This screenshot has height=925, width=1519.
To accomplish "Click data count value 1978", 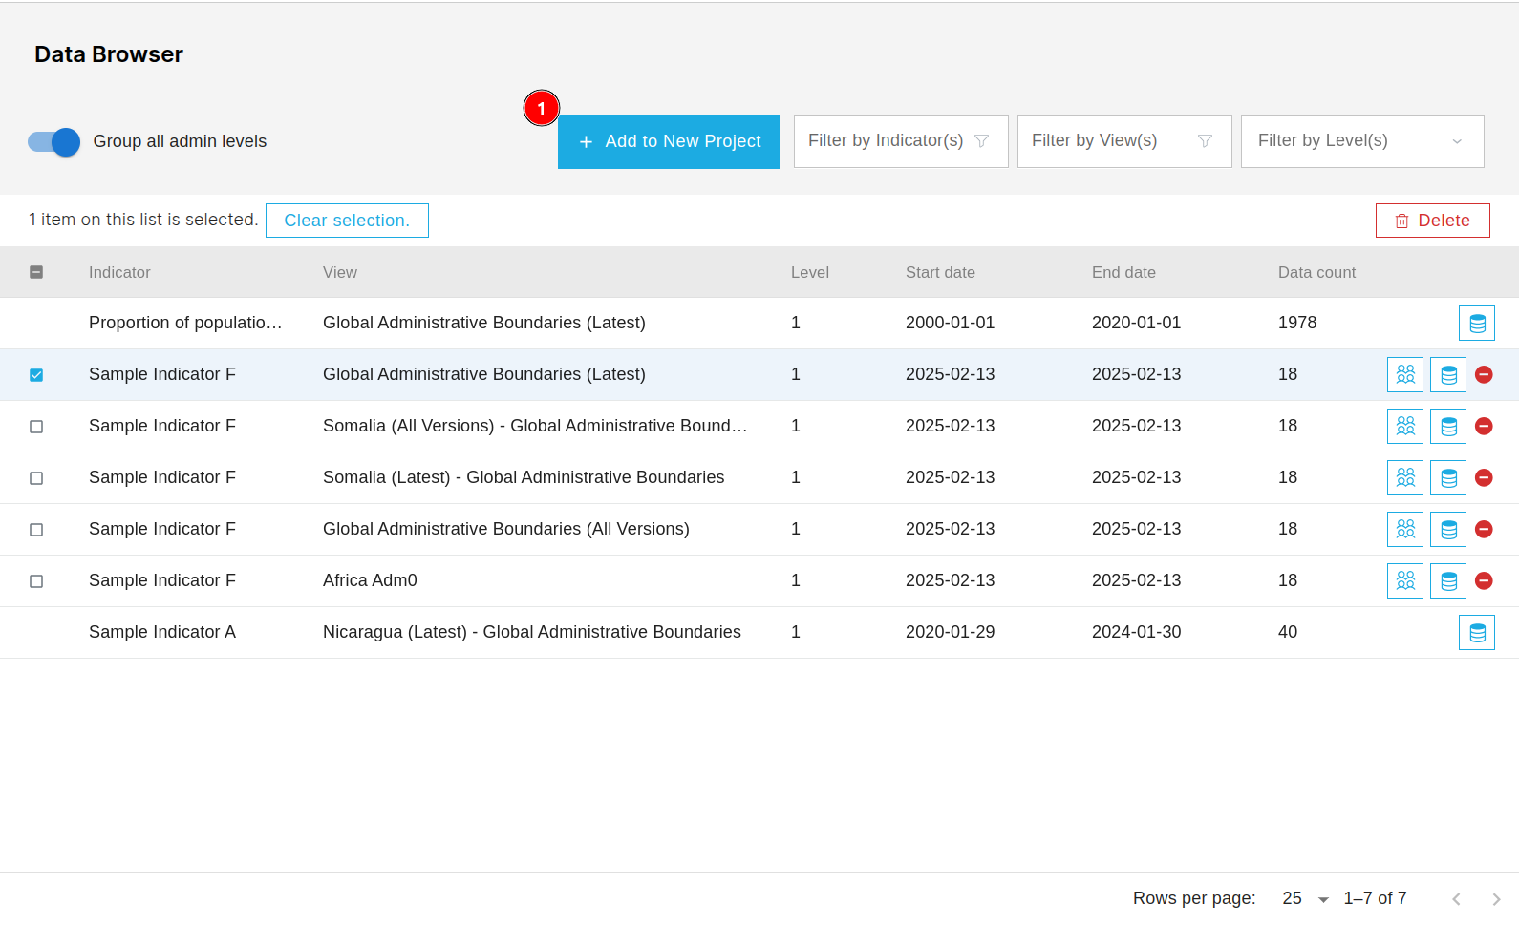I will coord(1297,323).
